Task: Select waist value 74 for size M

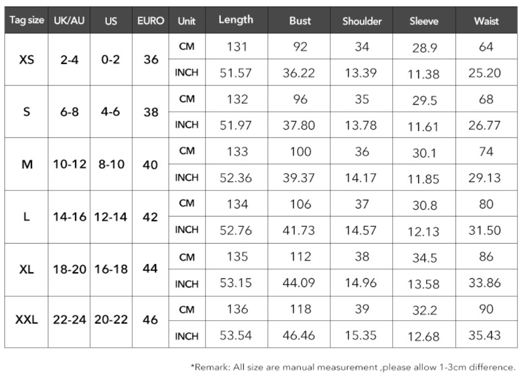Action: point(486,151)
